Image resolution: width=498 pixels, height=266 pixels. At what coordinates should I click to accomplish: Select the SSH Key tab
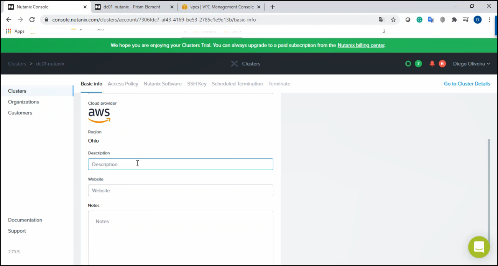(197, 84)
